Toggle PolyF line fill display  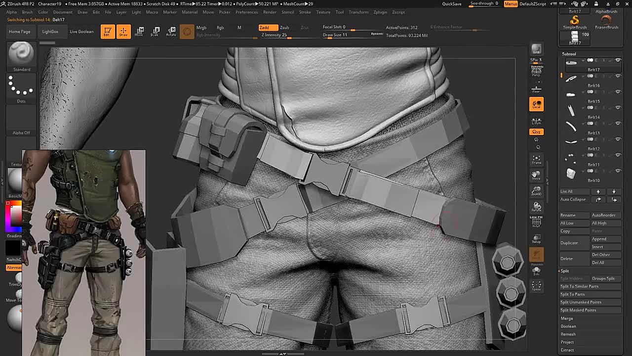pyautogui.click(x=536, y=222)
